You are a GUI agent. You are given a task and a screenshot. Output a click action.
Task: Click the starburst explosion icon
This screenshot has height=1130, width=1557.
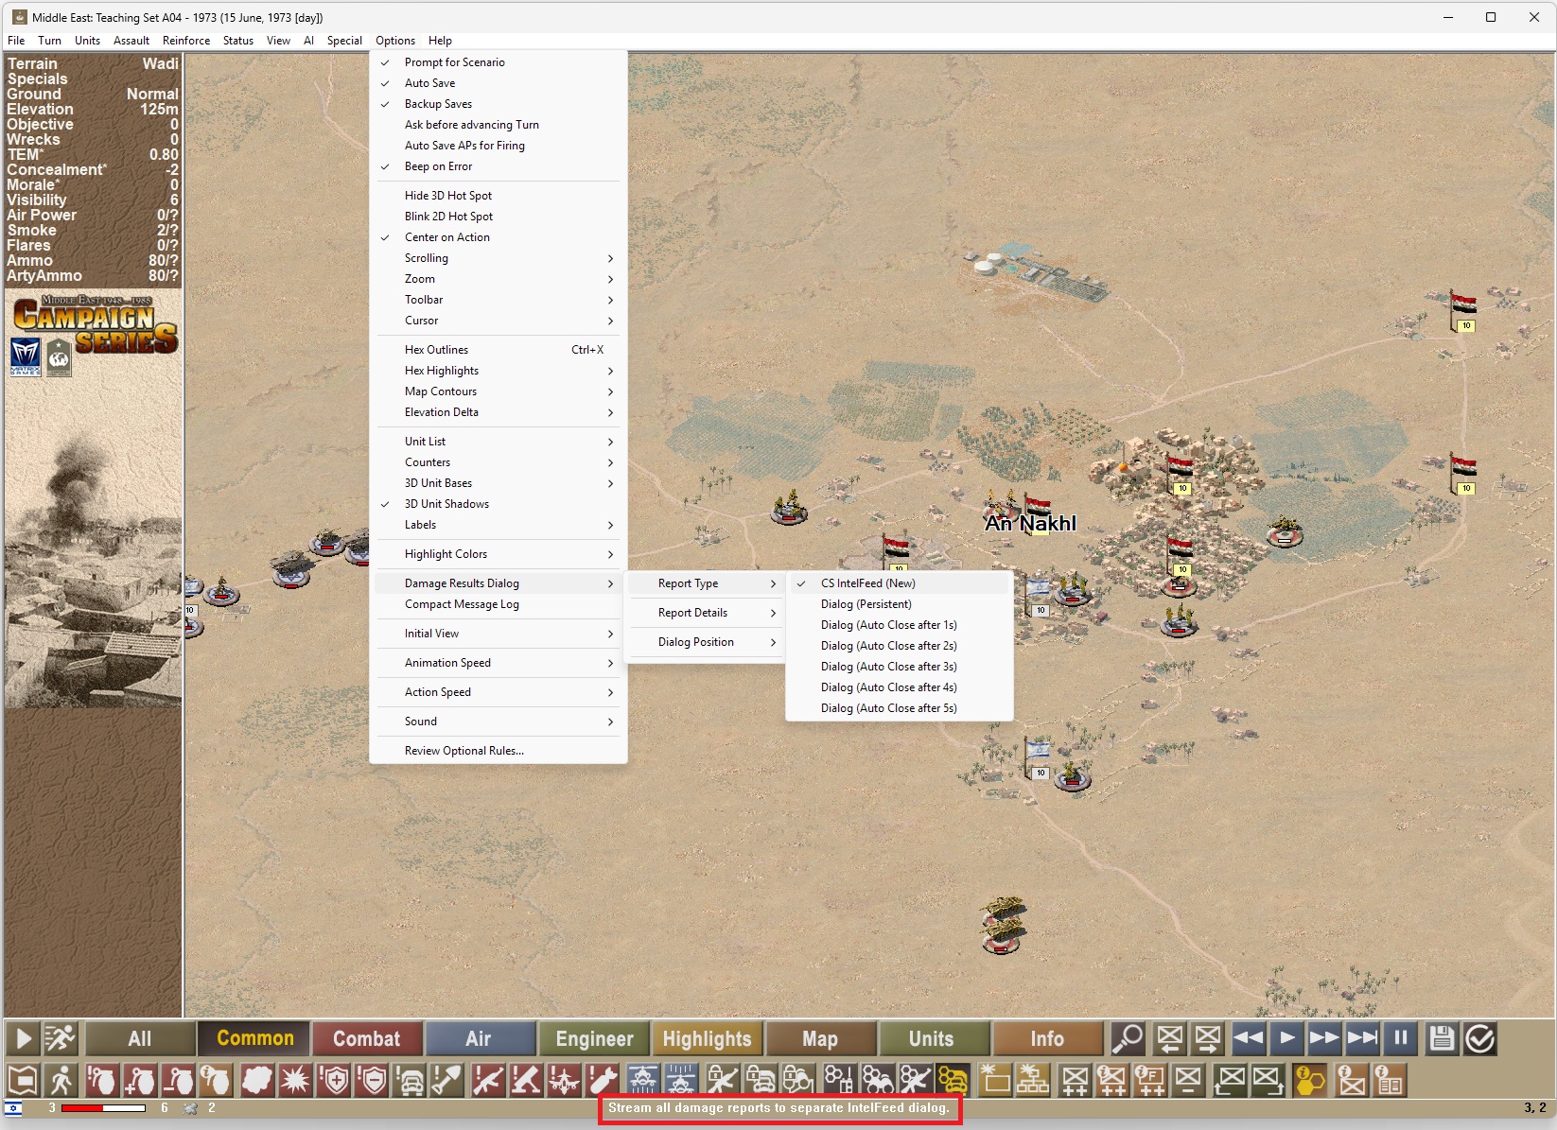tap(294, 1079)
